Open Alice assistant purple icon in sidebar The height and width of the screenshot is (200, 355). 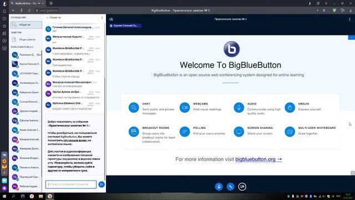4,188
